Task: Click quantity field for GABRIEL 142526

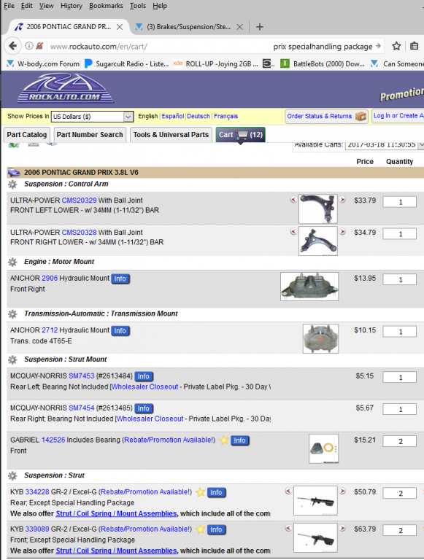Action: click(x=400, y=441)
